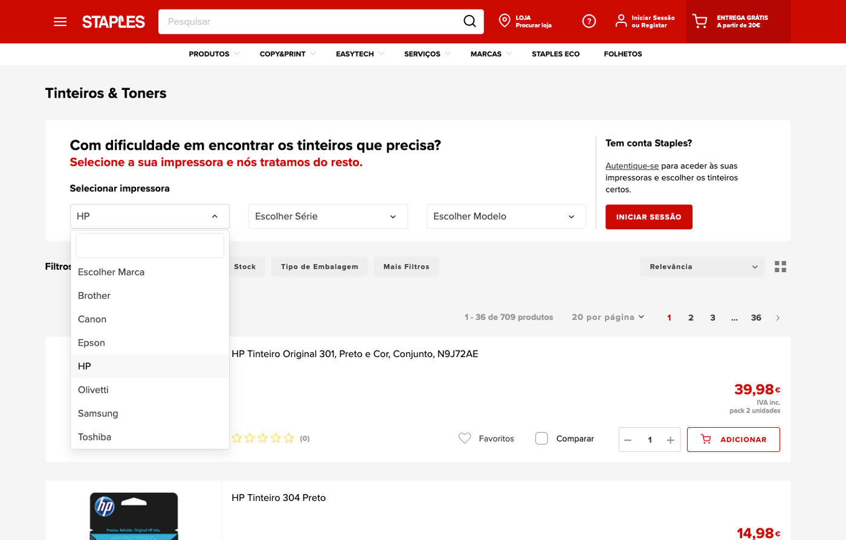Image resolution: width=846 pixels, height=540 pixels.
Task: Open the Relevância sort dropdown
Action: pos(702,267)
